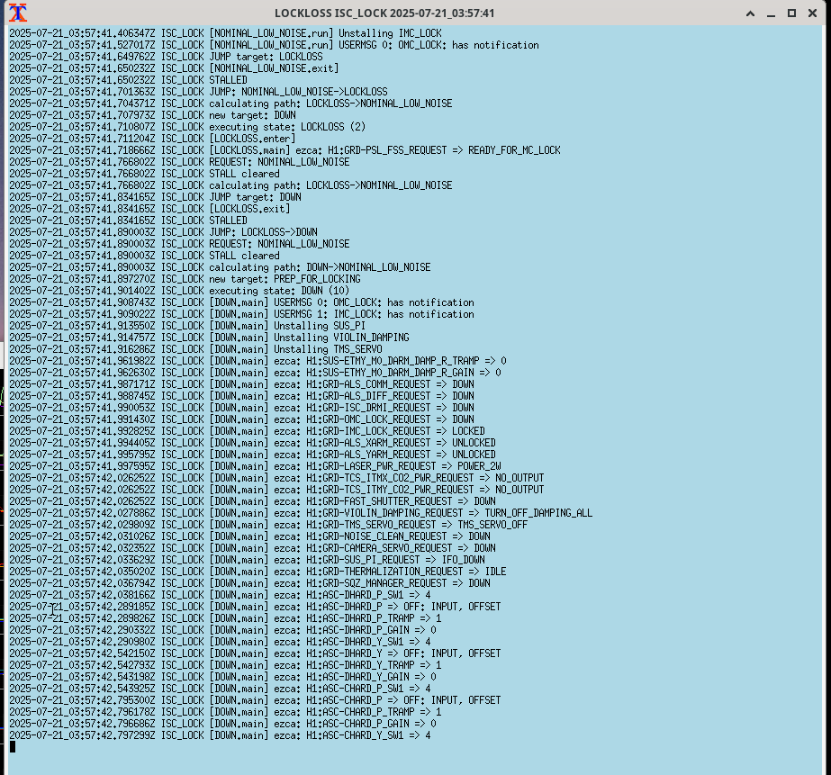Screen dimensions: 831x775
Task: Click the window title LOCKLOSS ISC_LOCK text
Action: click(x=384, y=14)
